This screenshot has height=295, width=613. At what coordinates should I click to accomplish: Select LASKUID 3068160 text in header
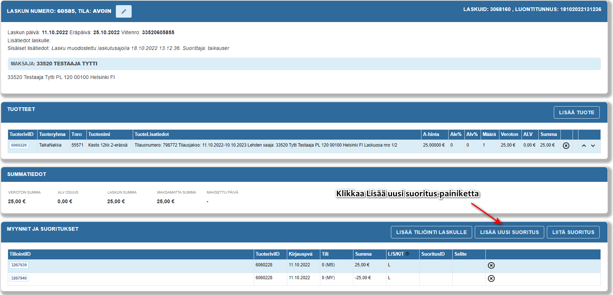tap(487, 9)
